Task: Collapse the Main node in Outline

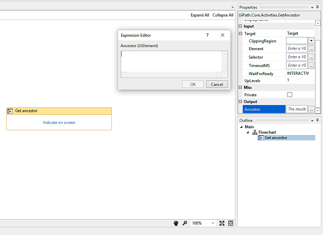Action: click(x=241, y=127)
